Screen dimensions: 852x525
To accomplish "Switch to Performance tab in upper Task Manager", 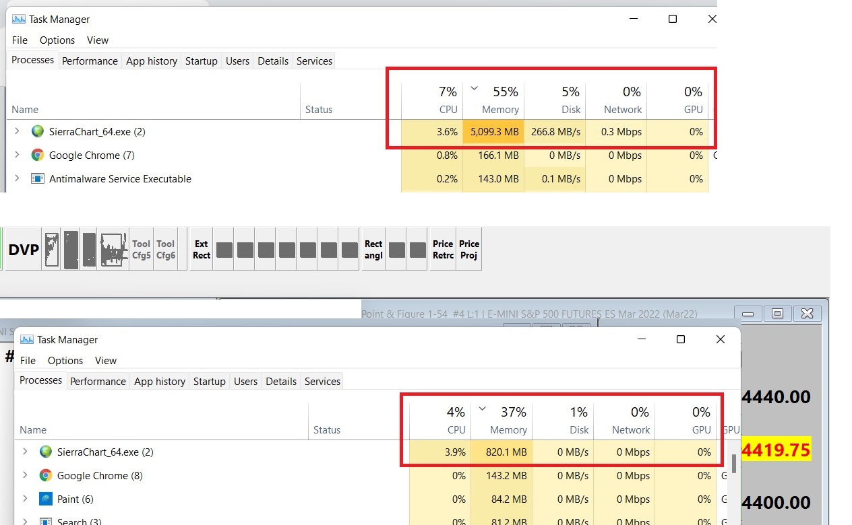I will [90, 61].
